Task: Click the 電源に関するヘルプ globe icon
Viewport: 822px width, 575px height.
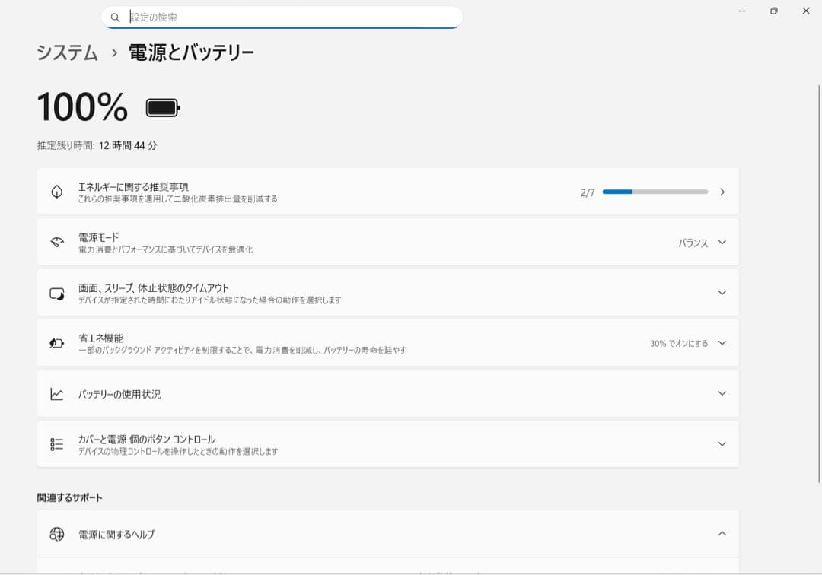Action: point(56,535)
